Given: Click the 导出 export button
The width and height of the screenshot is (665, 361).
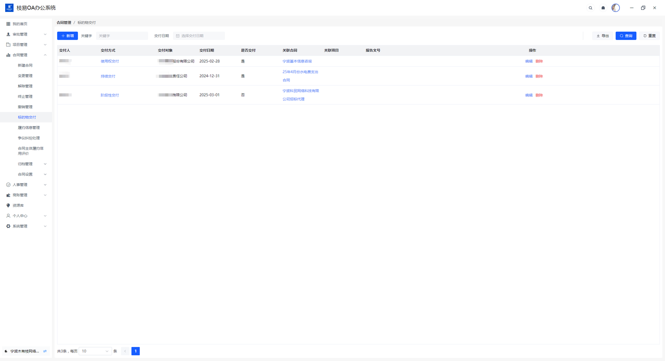Looking at the screenshot, I should 603,36.
